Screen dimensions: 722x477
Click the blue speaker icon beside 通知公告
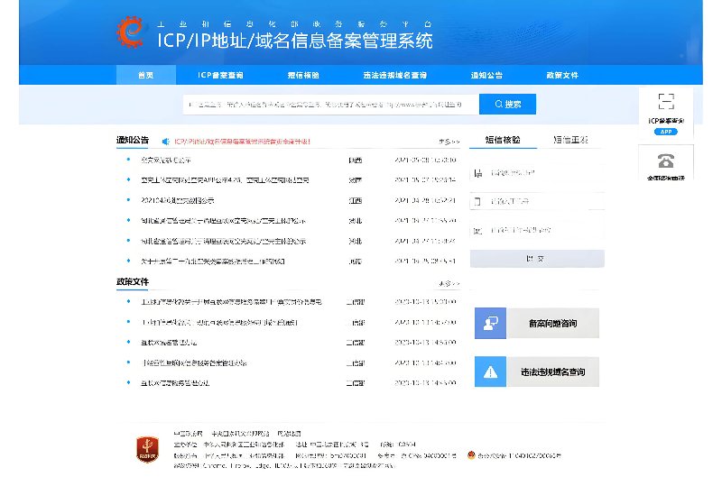click(166, 142)
